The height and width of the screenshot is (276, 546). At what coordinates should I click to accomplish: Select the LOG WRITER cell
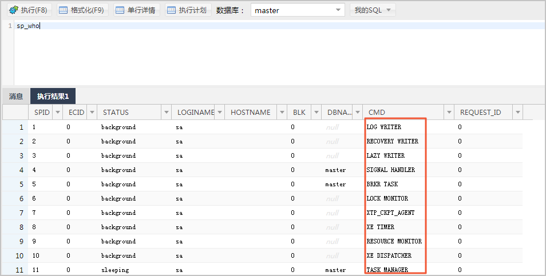(x=383, y=127)
